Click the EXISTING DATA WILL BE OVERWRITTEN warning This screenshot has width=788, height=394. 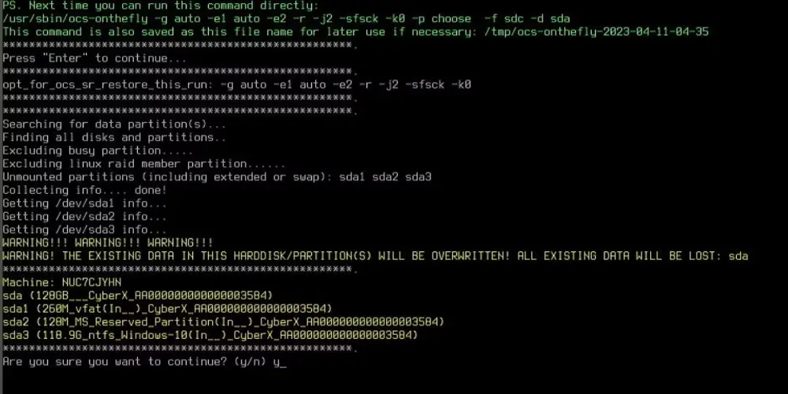click(x=375, y=256)
